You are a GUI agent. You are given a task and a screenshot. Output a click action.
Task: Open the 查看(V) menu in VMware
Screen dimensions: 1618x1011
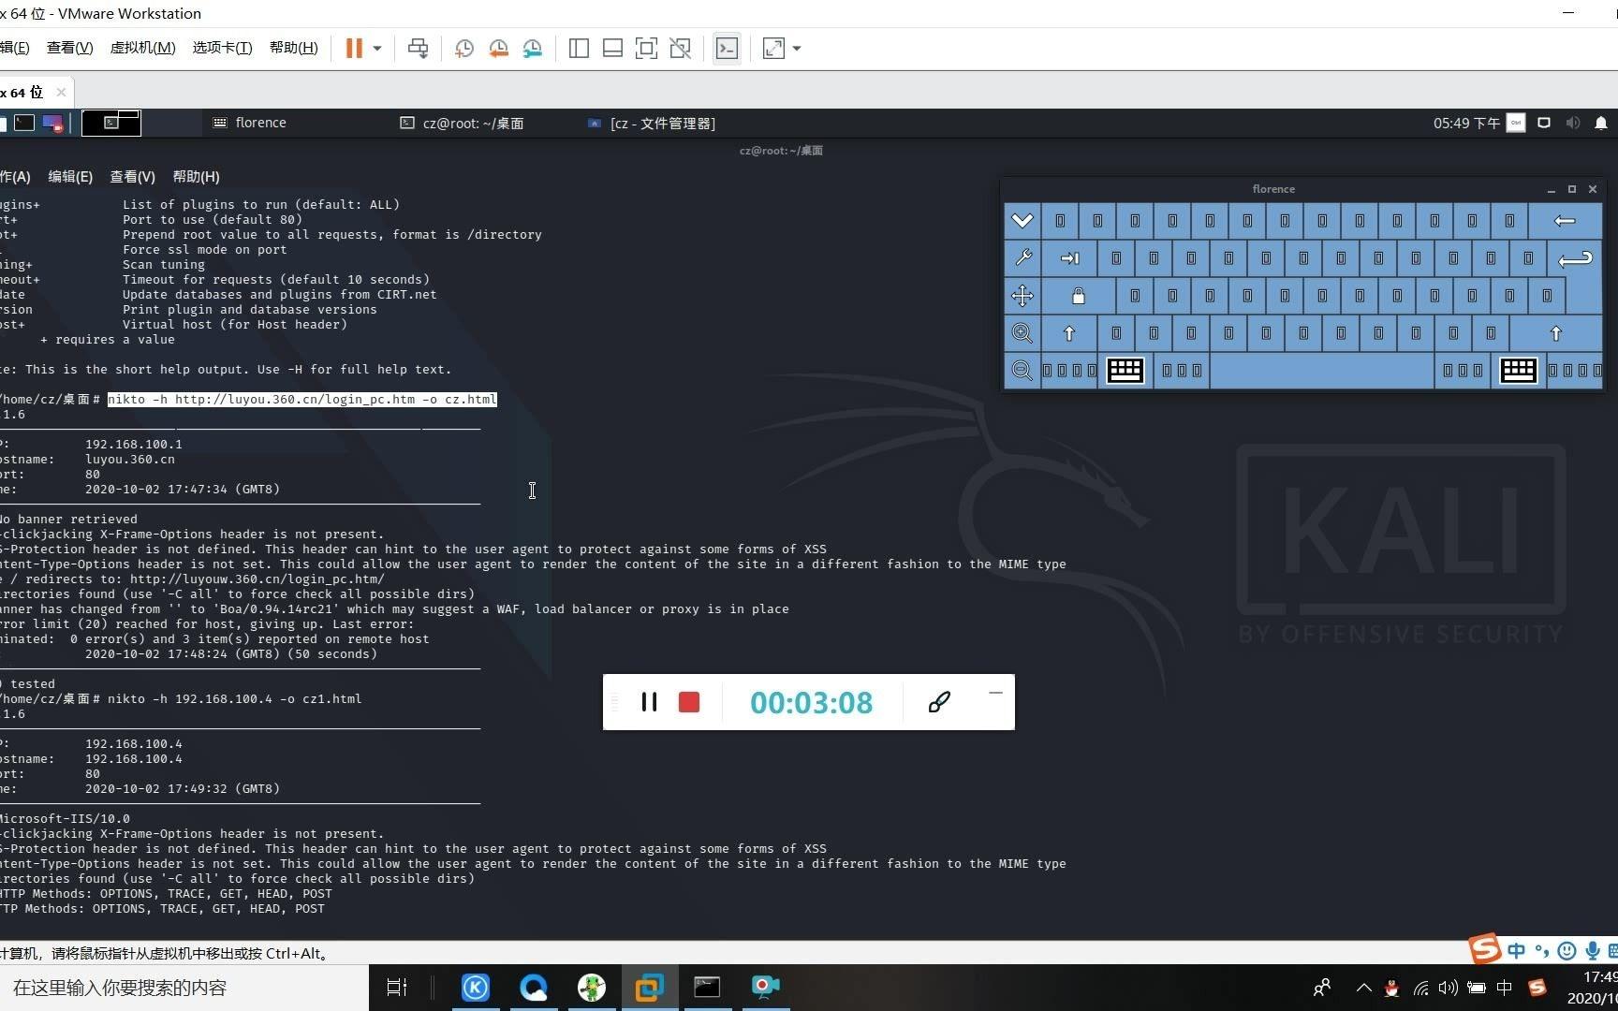(x=70, y=48)
